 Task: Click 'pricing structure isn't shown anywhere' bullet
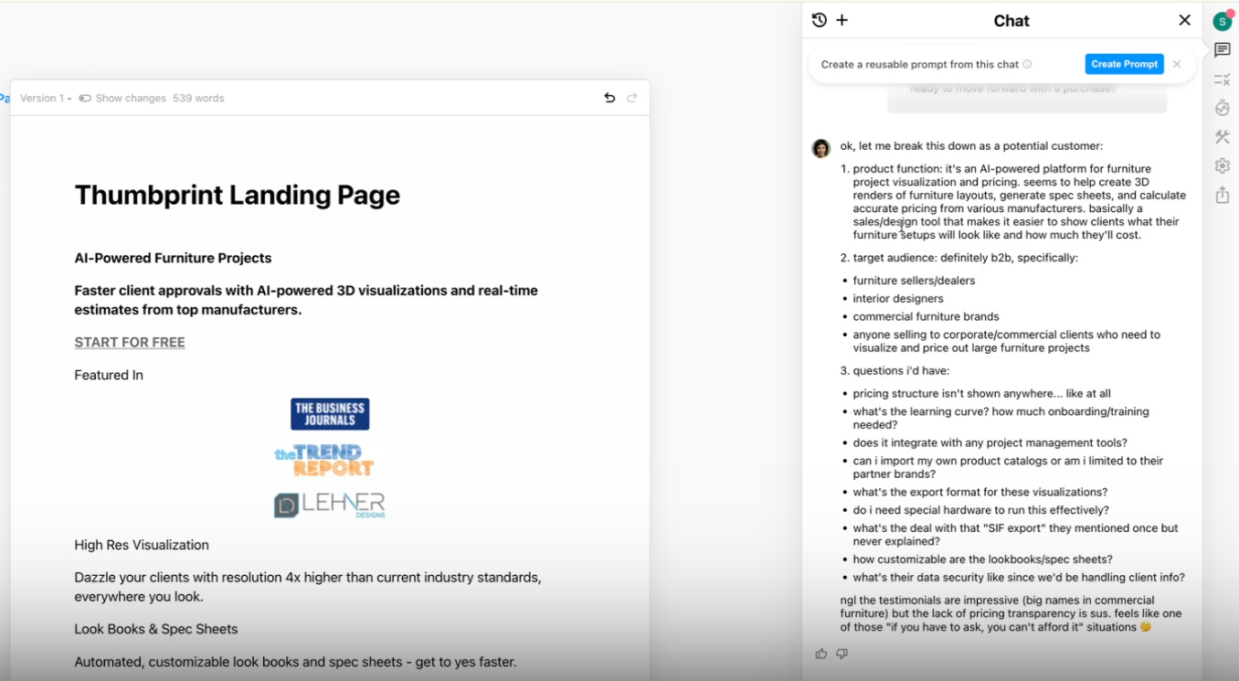(x=981, y=394)
